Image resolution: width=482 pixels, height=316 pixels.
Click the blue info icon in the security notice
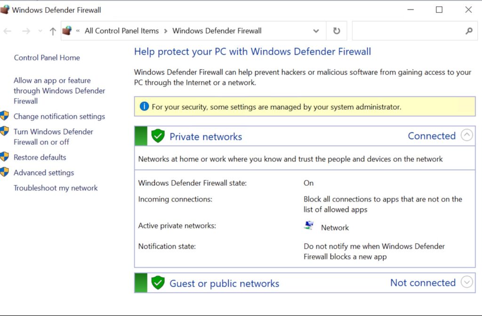[x=145, y=106]
